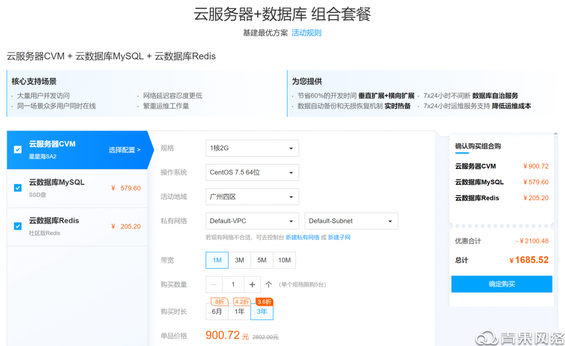Uncheck the 云数据库MySQL checkbox

(18, 188)
